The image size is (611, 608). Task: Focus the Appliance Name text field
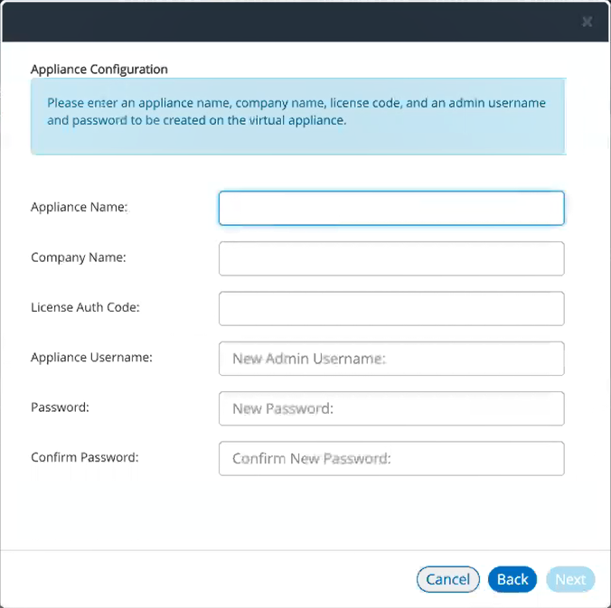tap(391, 208)
